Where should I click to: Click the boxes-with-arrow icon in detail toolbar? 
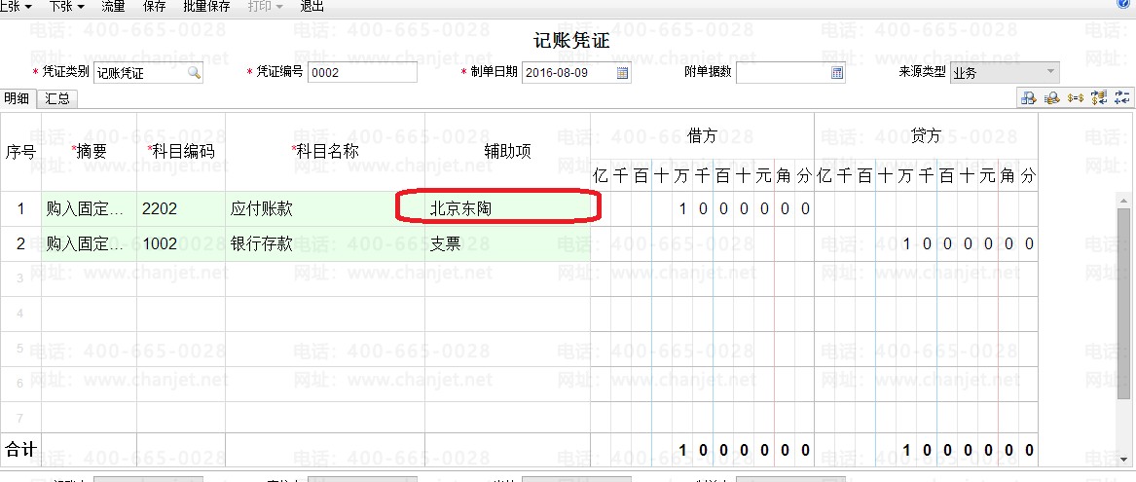click(1028, 97)
